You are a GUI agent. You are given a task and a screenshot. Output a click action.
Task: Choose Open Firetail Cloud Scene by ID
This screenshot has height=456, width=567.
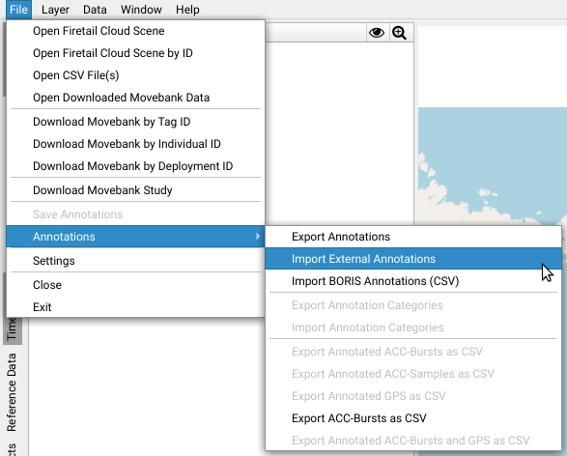coord(135,53)
